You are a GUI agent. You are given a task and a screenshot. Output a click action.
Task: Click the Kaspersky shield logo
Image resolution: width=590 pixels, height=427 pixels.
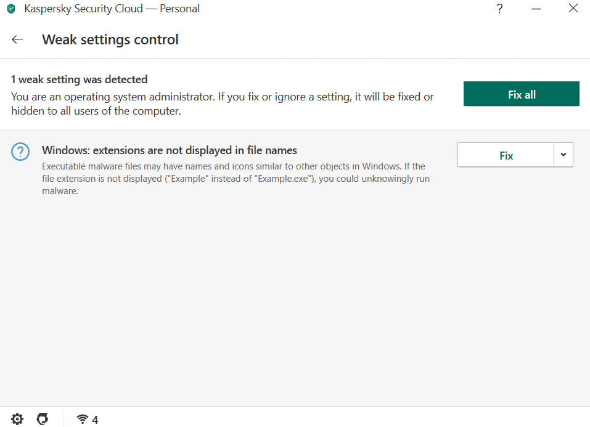click(10, 9)
